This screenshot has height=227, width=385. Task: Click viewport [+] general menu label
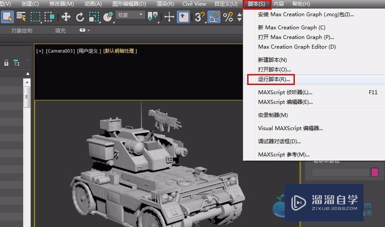click(40, 51)
